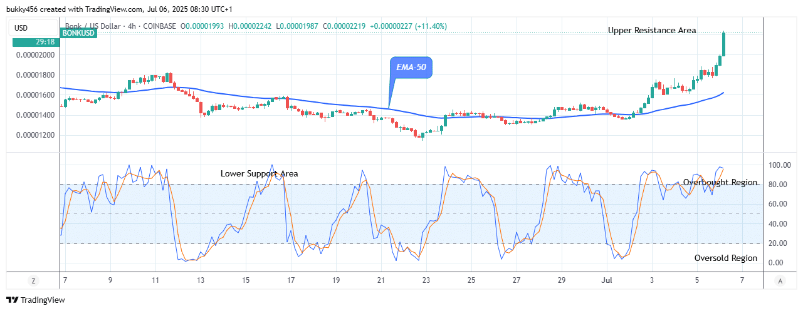Click the 100.00 stochastic scale label
Screen dimensions: 803x311
coord(780,165)
